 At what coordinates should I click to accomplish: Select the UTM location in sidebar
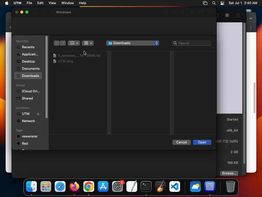26,114
